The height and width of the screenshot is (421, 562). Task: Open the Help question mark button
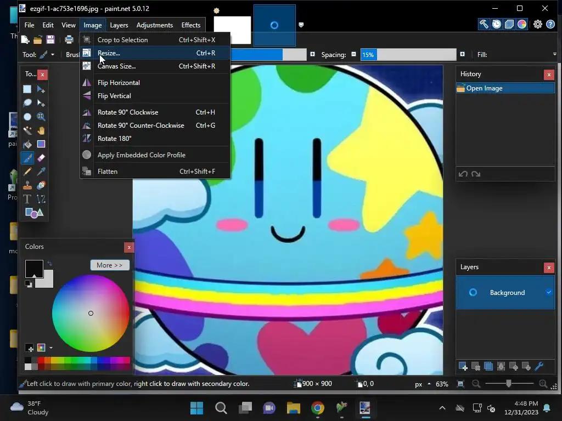tap(550, 24)
